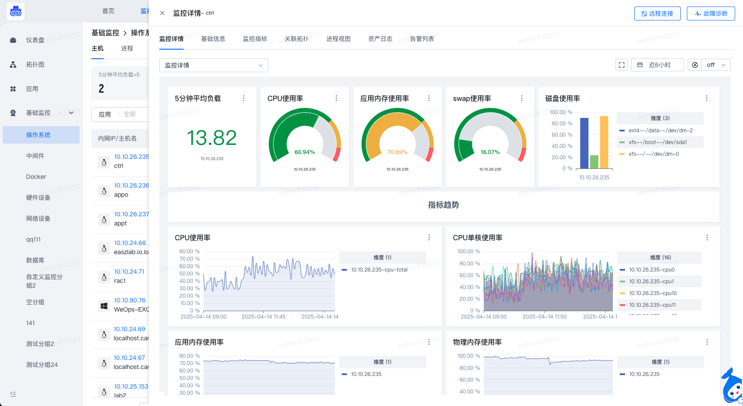Switch to the 告警列表 tab
The image size is (743, 406).
pos(422,39)
